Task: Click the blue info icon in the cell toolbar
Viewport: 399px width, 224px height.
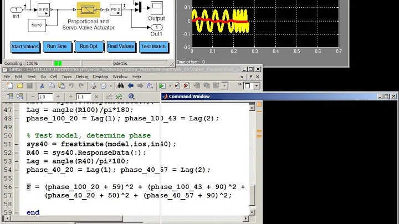Action: click(x=131, y=96)
